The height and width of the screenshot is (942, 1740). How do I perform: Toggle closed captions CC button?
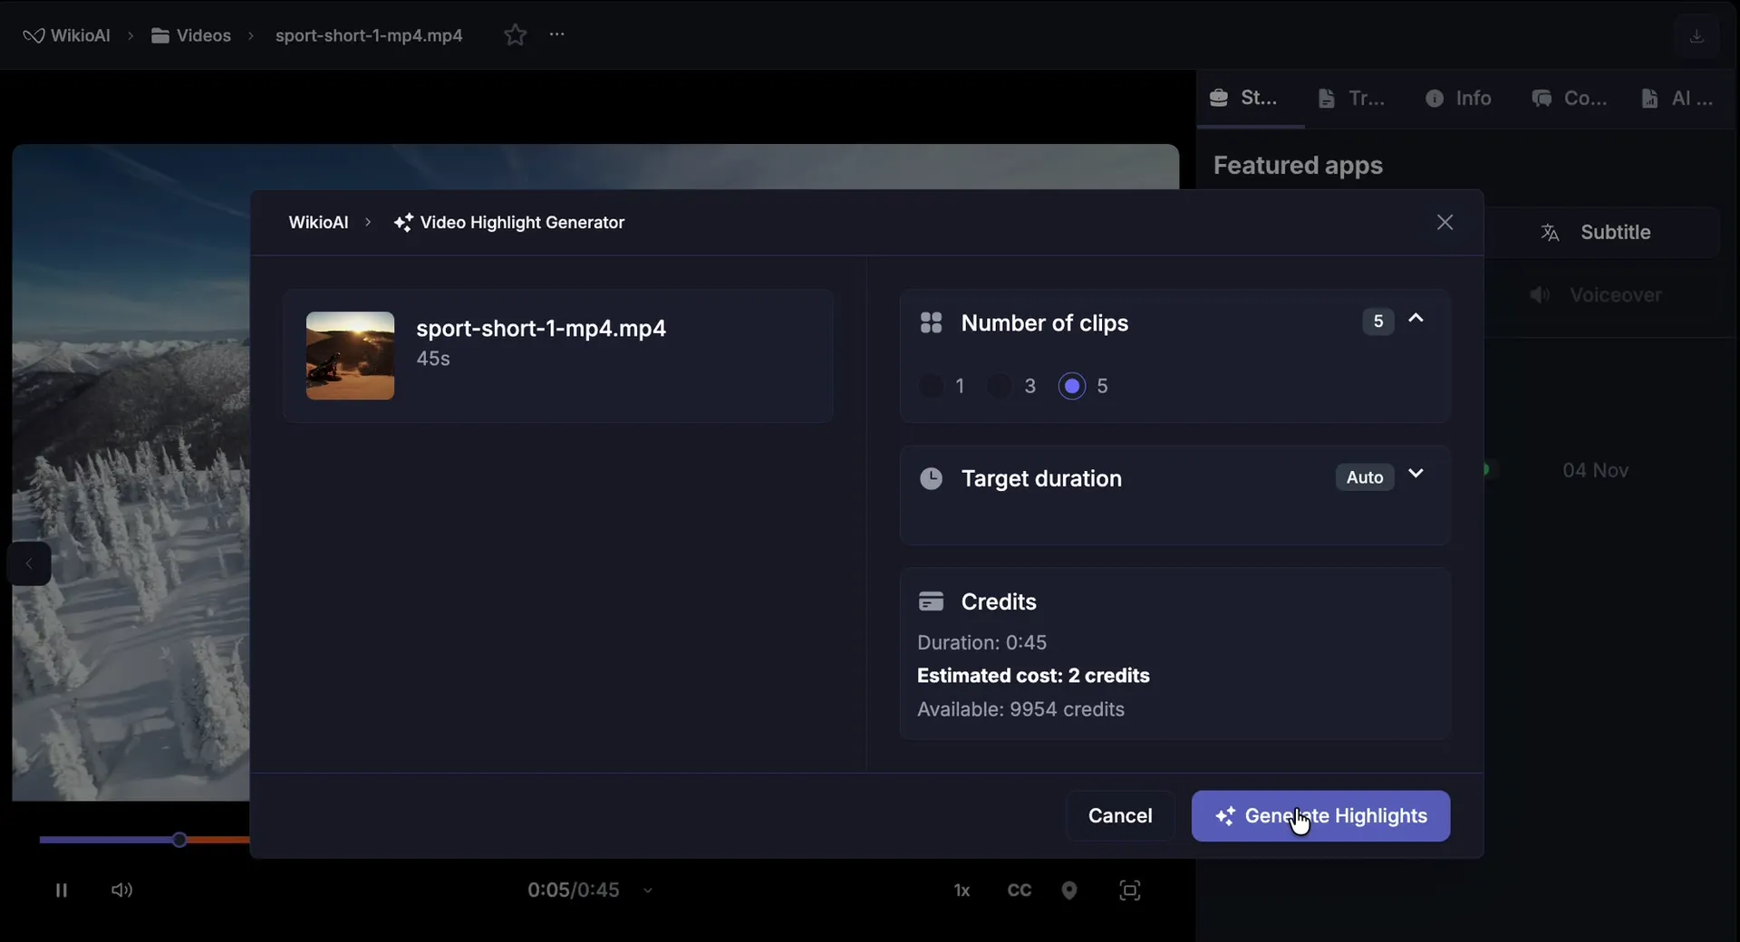[1019, 890]
